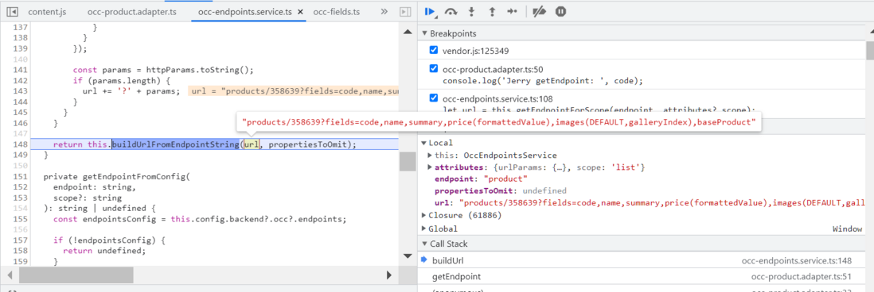
Task: Expand 'this: OccEndpointsService' object
Action: coord(430,156)
